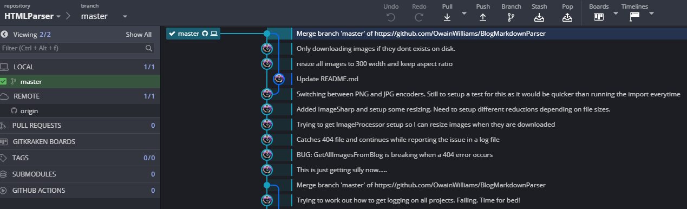The width and height of the screenshot is (687, 209).
Task: Open the master branch dropdown
Action: click(104, 16)
